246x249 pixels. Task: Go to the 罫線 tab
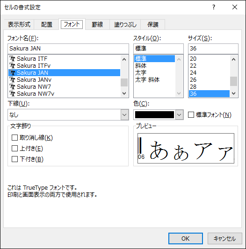tap(97, 24)
